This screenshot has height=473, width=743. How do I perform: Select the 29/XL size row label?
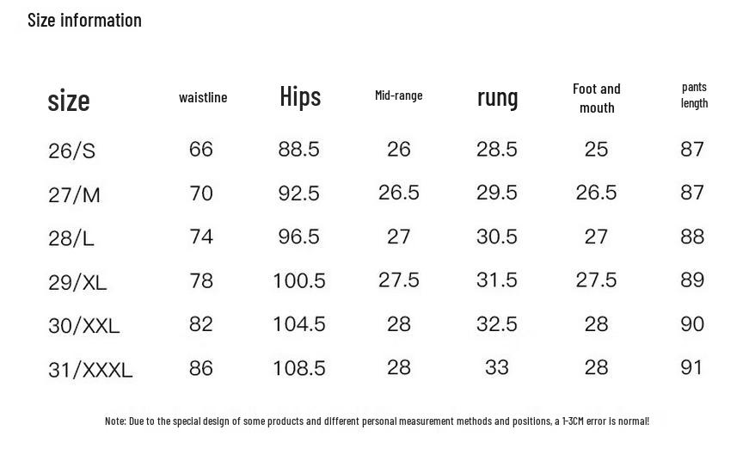pos(77,282)
